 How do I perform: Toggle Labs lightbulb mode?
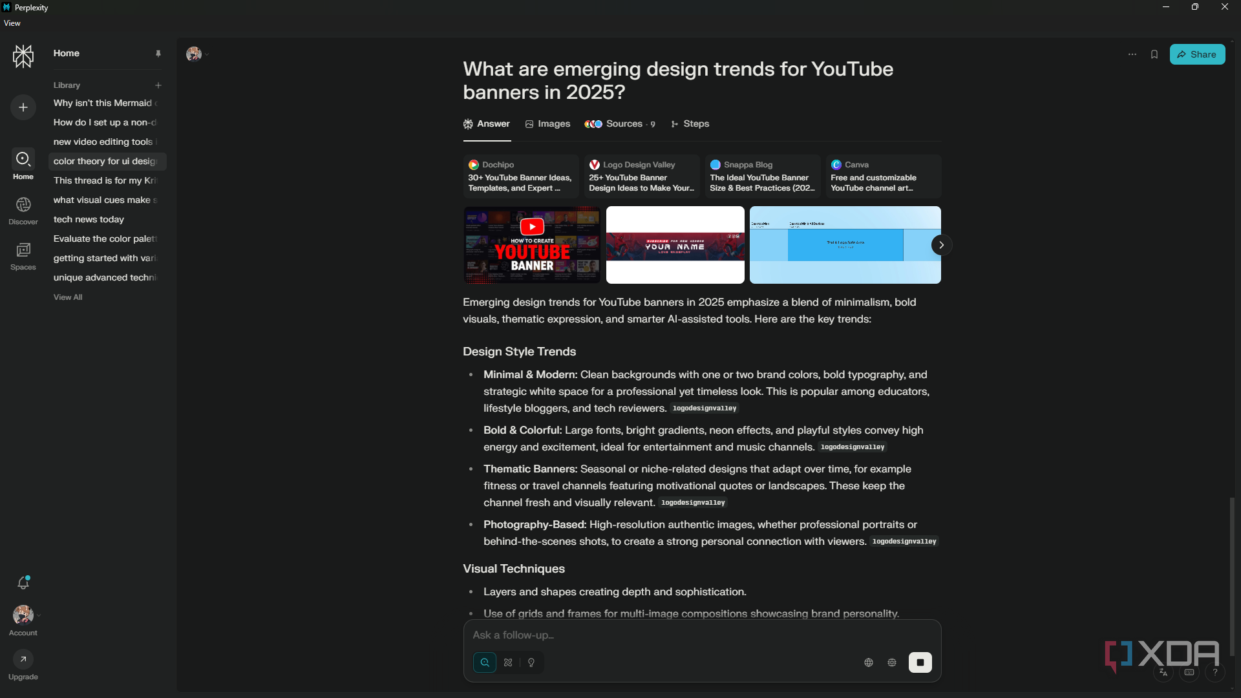pos(531,662)
